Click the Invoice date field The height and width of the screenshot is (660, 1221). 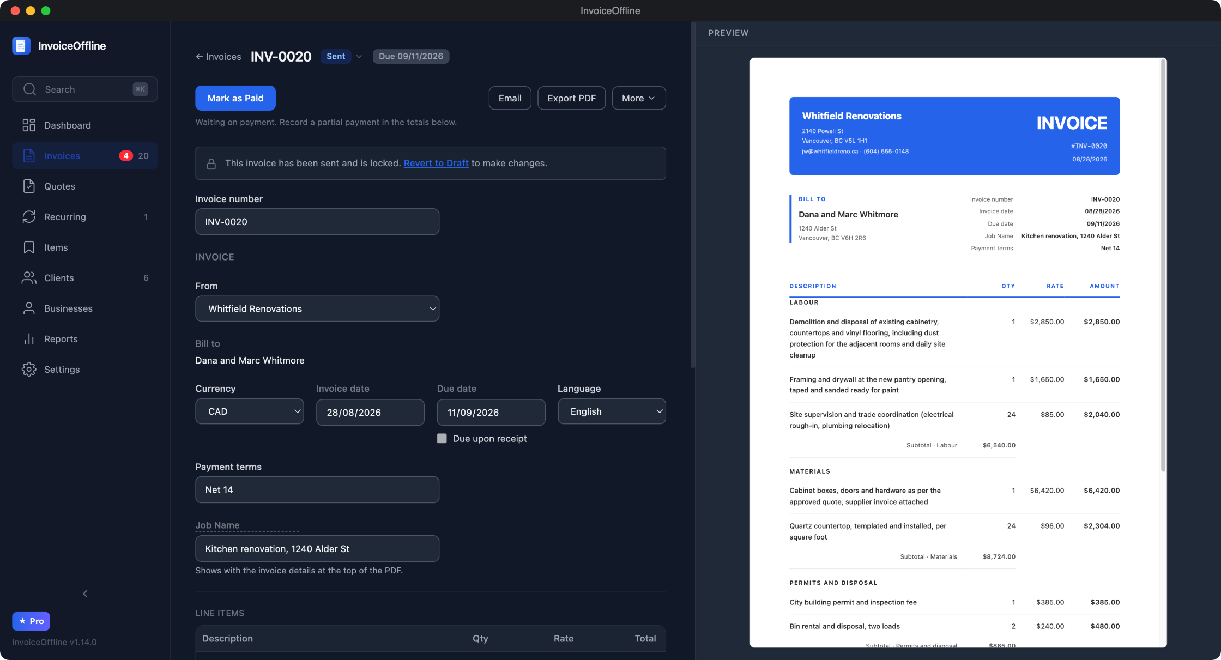point(370,413)
